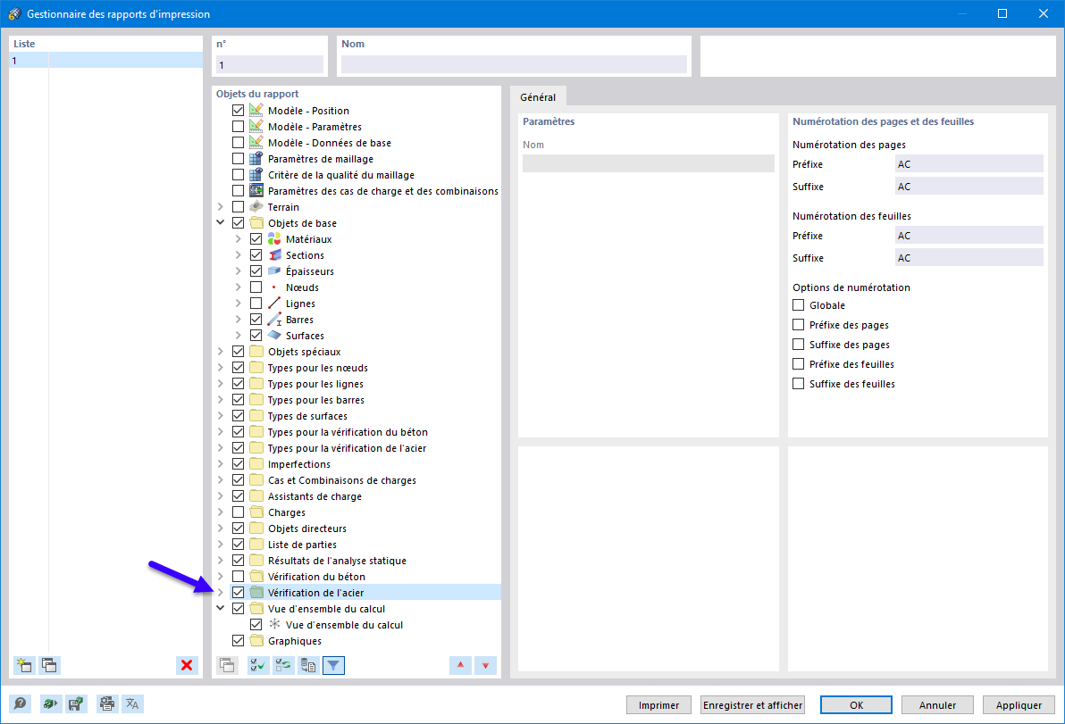1065x724 pixels.
Task: Expand the Objets spéciaux node
Action: click(220, 352)
